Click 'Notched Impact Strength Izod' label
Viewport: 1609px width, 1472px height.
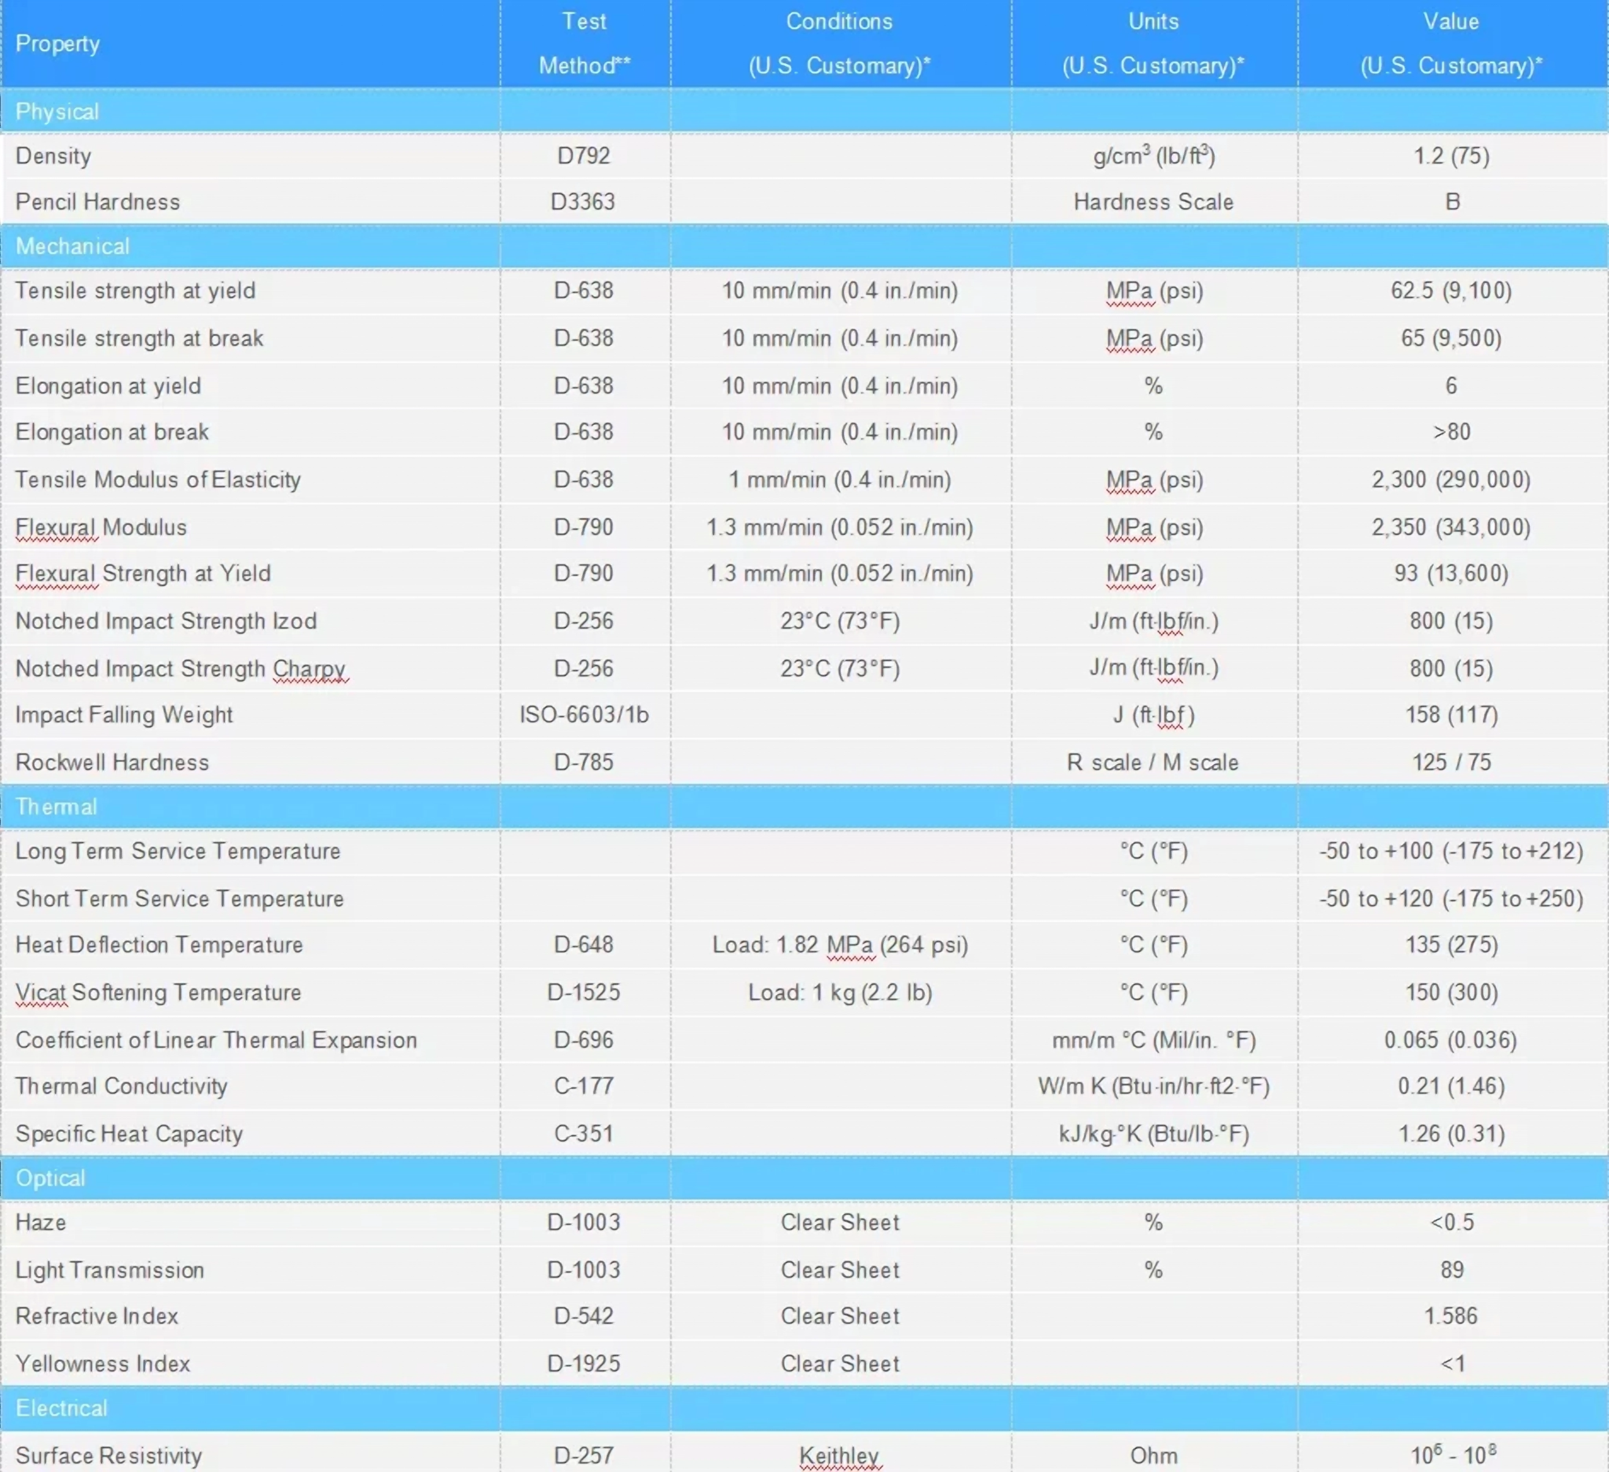(166, 621)
